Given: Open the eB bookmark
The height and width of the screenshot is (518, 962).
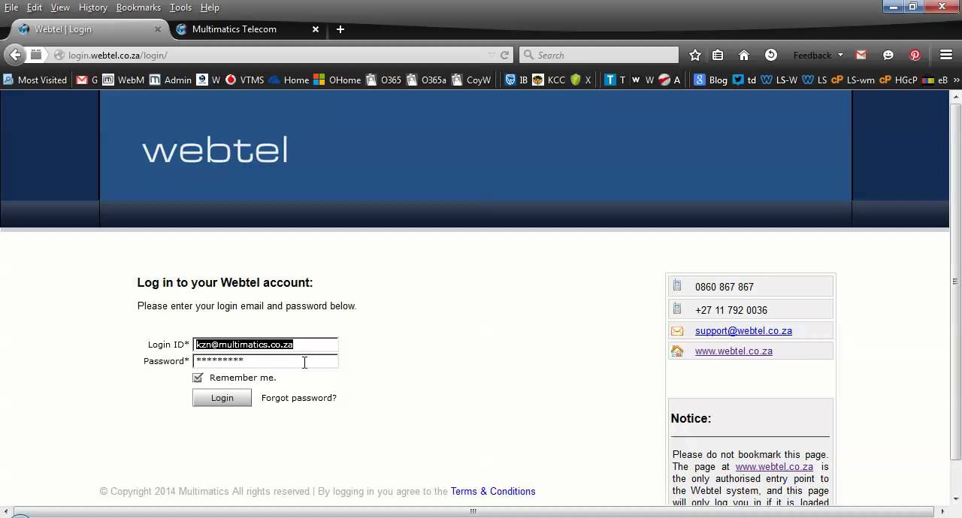Looking at the screenshot, I should pos(936,80).
